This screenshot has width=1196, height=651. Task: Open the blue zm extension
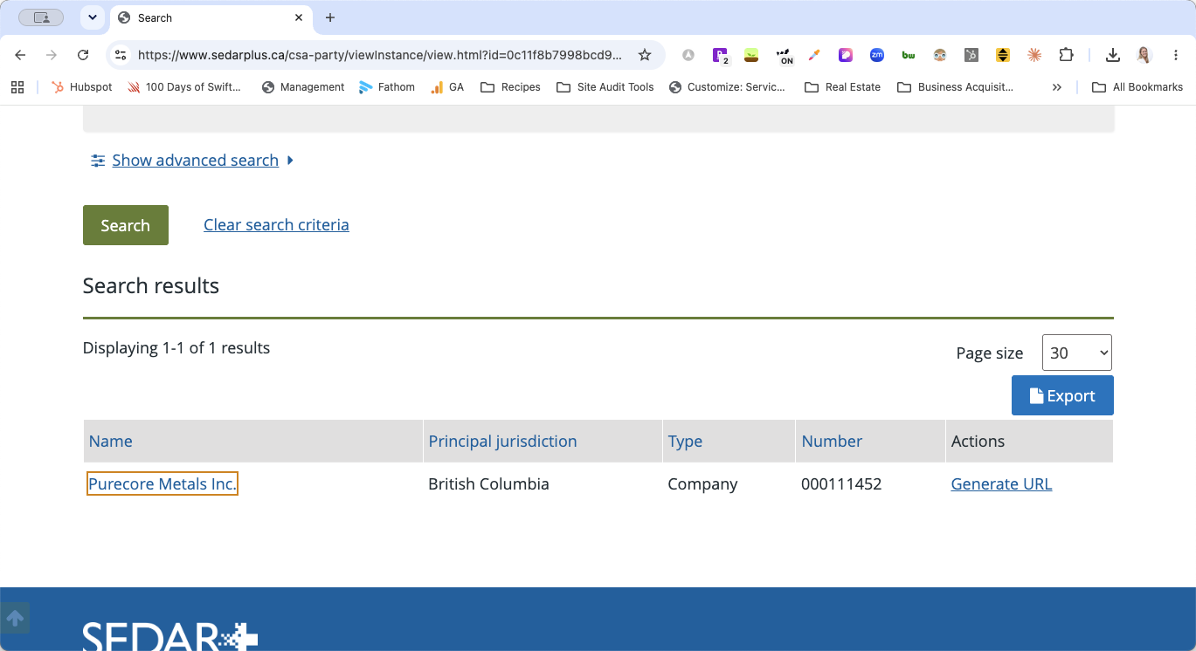click(x=877, y=55)
